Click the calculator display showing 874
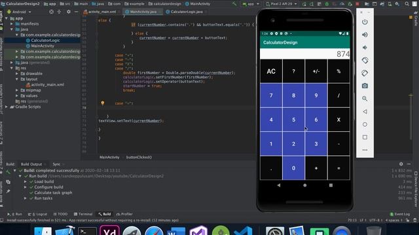419x235 pixels. tap(305, 54)
